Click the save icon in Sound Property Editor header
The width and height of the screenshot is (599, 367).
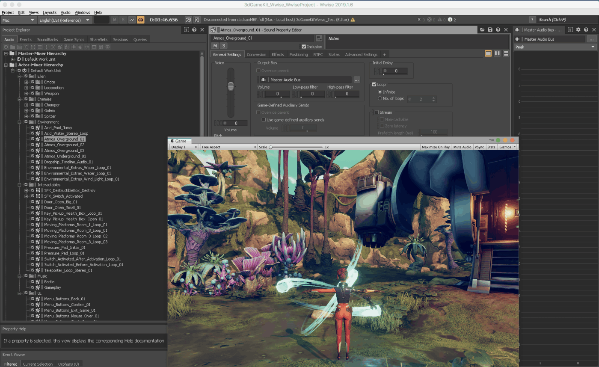click(490, 30)
